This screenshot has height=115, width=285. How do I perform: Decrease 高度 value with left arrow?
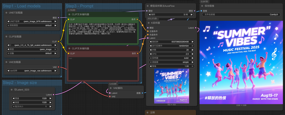point(13,102)
